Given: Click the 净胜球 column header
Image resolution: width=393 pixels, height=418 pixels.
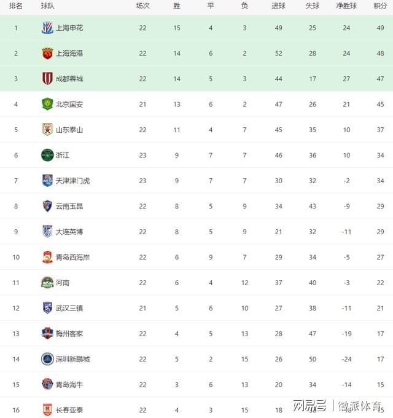Looking at the screenshot, I should [x=346, y=6].
